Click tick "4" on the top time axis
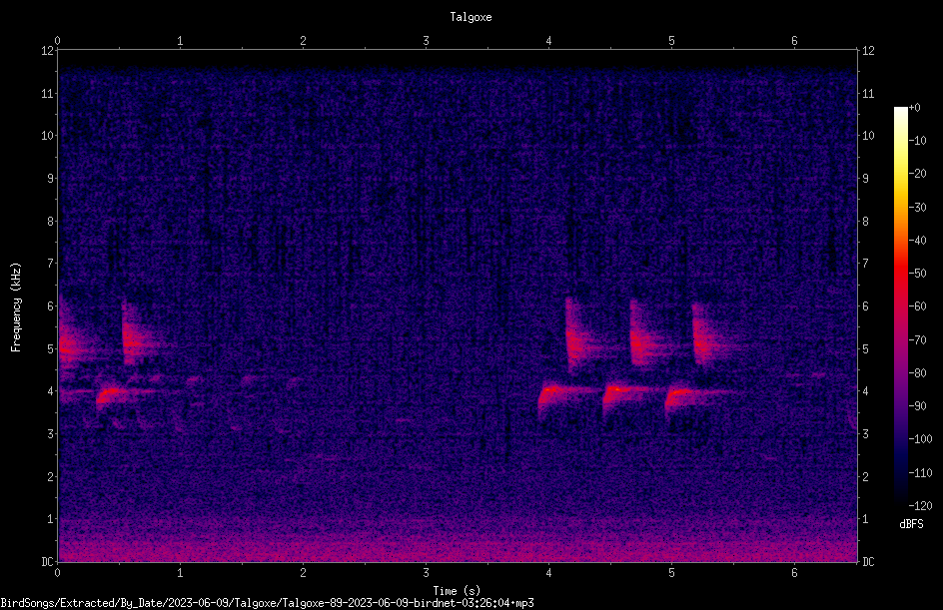 pyautogui.click(x=548, y=41)
